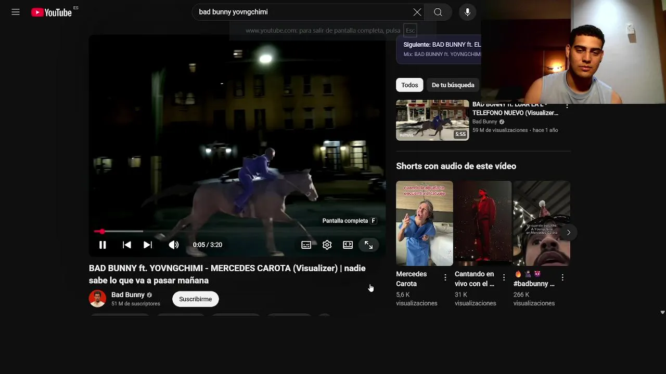Go to YouTube home via logo
Image resolution: width=666 pixels, height=374 pixels.
point(52,12)
